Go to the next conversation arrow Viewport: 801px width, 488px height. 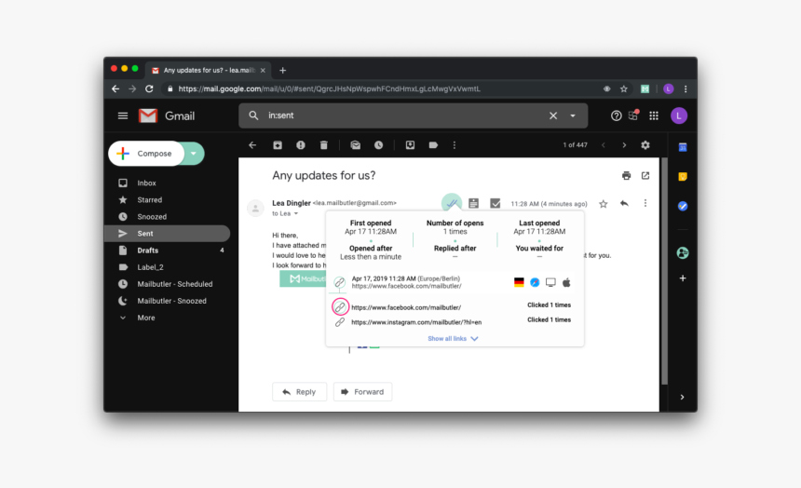[624, 145]
